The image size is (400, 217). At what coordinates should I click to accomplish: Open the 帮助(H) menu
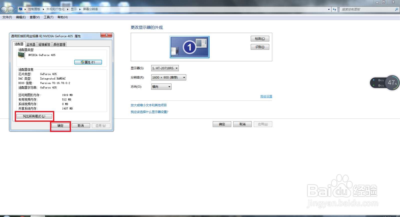coord(62,17)
